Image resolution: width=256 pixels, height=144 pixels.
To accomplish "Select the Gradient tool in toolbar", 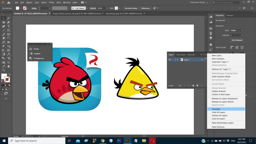I will [4, 54].
